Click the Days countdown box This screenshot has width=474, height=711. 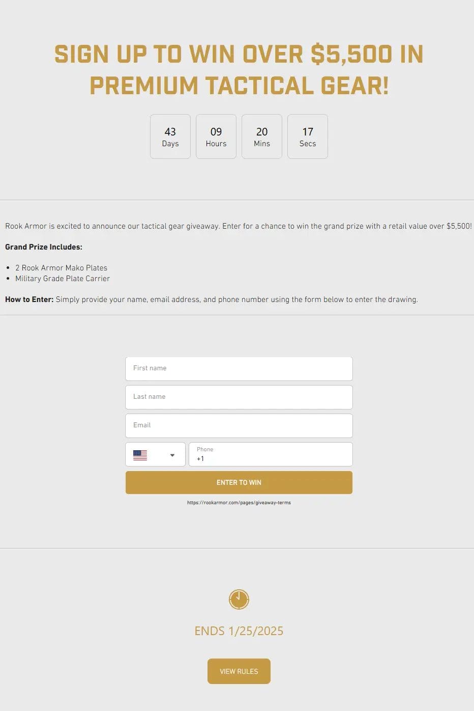pos(170,136)
